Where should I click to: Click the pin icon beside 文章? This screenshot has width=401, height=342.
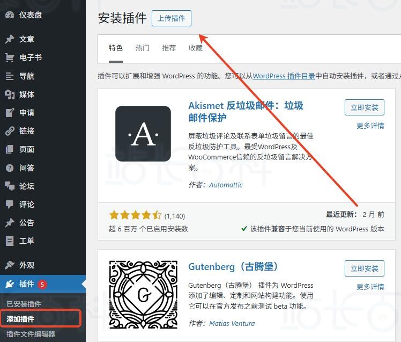pyautogui.click(x=10, y=39)
